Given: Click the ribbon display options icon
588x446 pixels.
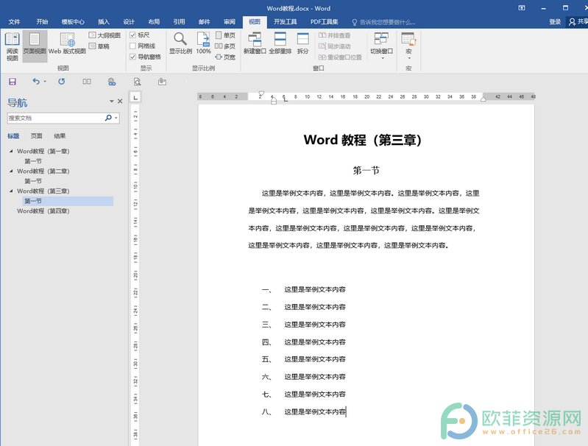Looking at the screenshot, I should pyautogui.click(x=522, y=8).
